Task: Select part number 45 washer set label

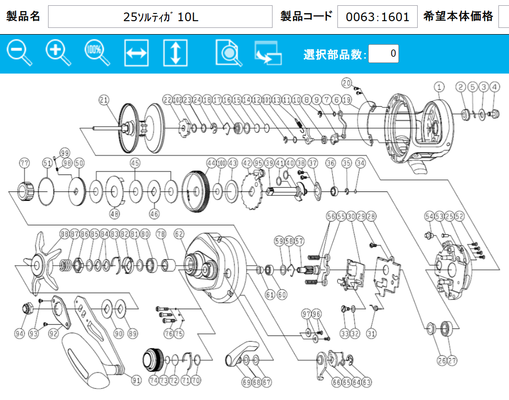Action: [134, 162]
